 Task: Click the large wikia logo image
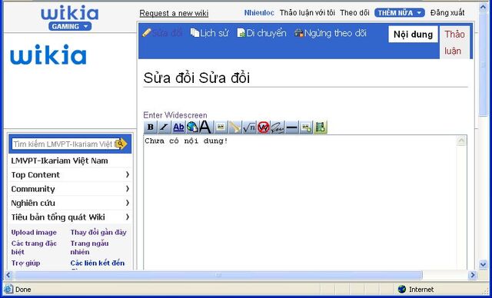click(48, 55)
